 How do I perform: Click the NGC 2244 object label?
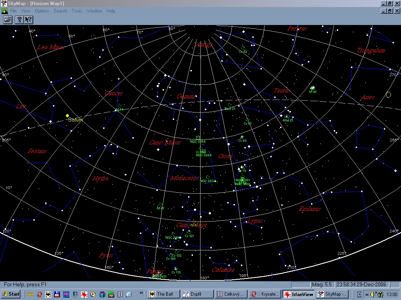[x=204, y=155]
